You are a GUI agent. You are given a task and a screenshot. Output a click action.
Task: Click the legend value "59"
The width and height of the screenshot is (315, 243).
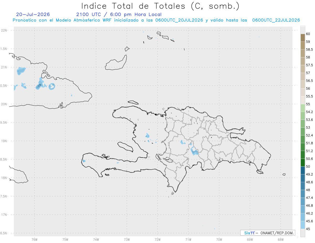308,42
